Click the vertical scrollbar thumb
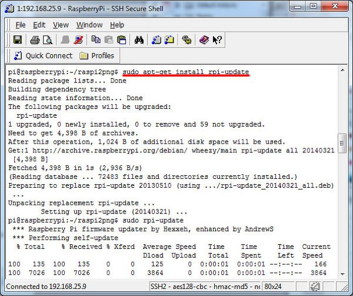 click(x=342, y=143)
